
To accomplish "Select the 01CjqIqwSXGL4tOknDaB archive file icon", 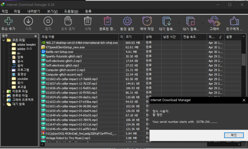I will (43, 133).
